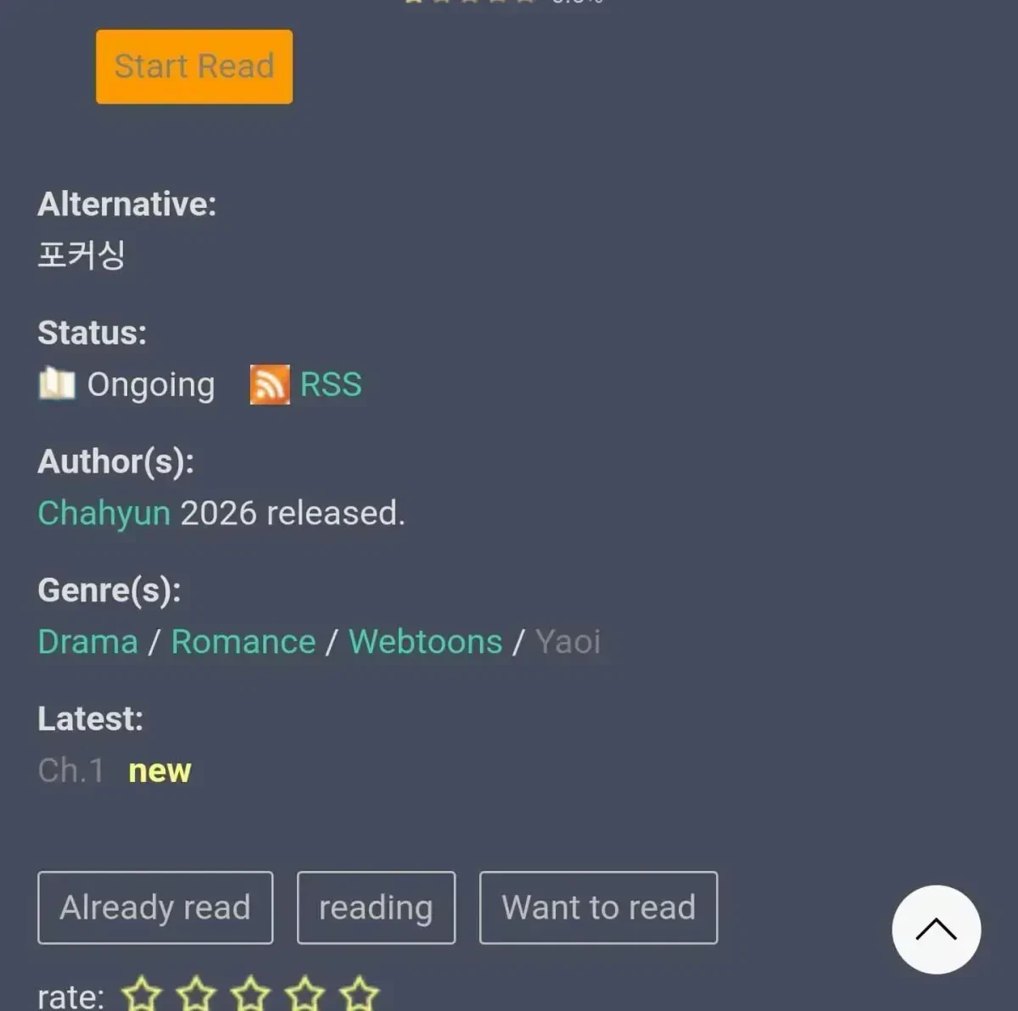Open latest chapter Ch.1

(x=71, y=771)
